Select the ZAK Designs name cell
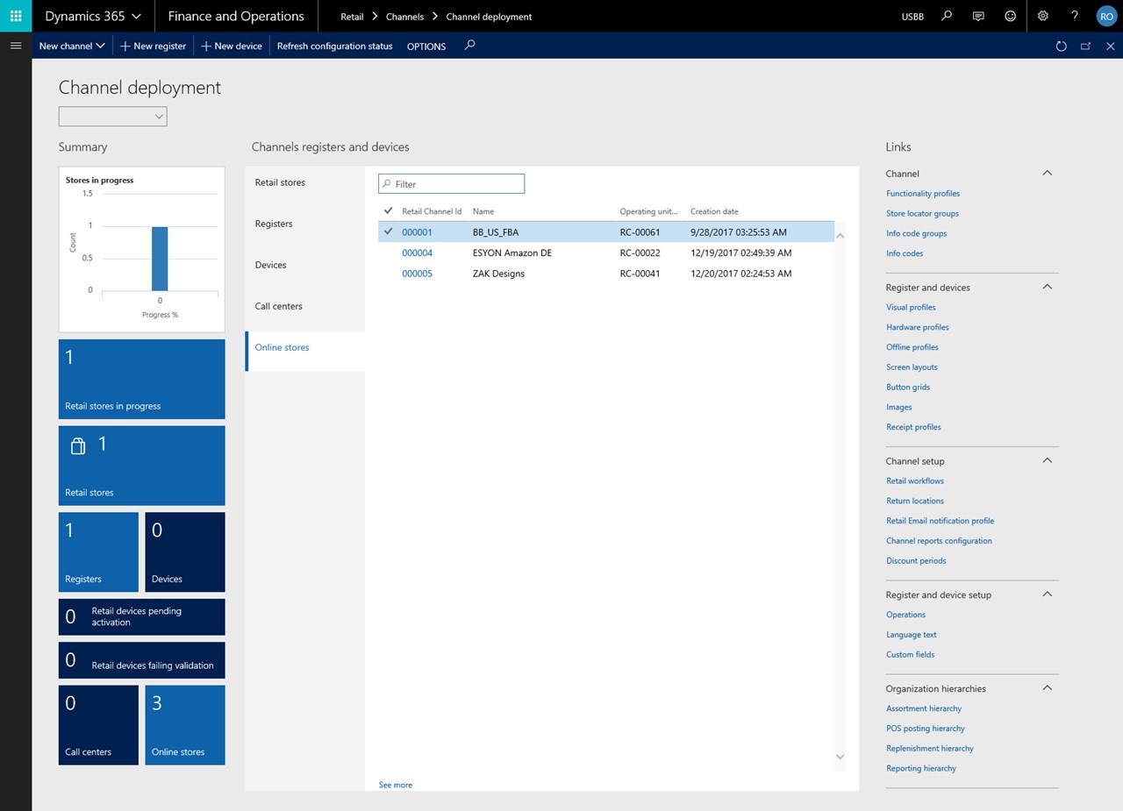1123x811 pixels. tap(498, 274)
